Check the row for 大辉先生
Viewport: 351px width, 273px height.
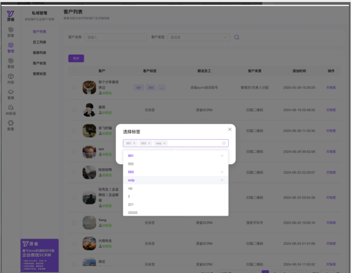point(74,243)
